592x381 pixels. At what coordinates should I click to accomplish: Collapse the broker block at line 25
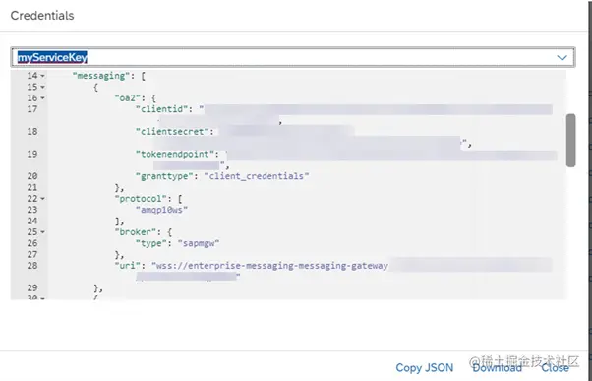[42, 232]
